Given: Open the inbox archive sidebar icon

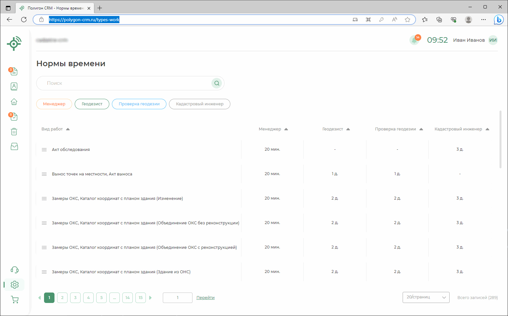Looking at the screenshot, I should 14,147.
